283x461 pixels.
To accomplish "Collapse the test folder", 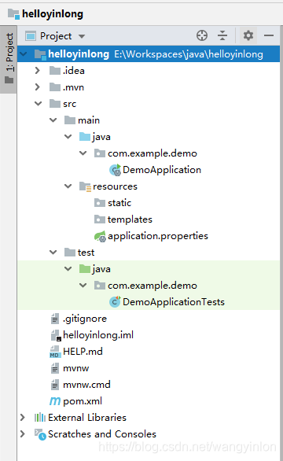I will [x=53, y=253].
